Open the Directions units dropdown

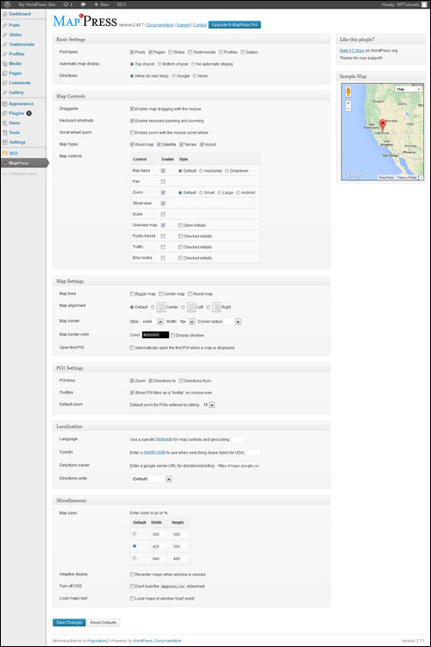pyautogui.click(x=152, y=479)
